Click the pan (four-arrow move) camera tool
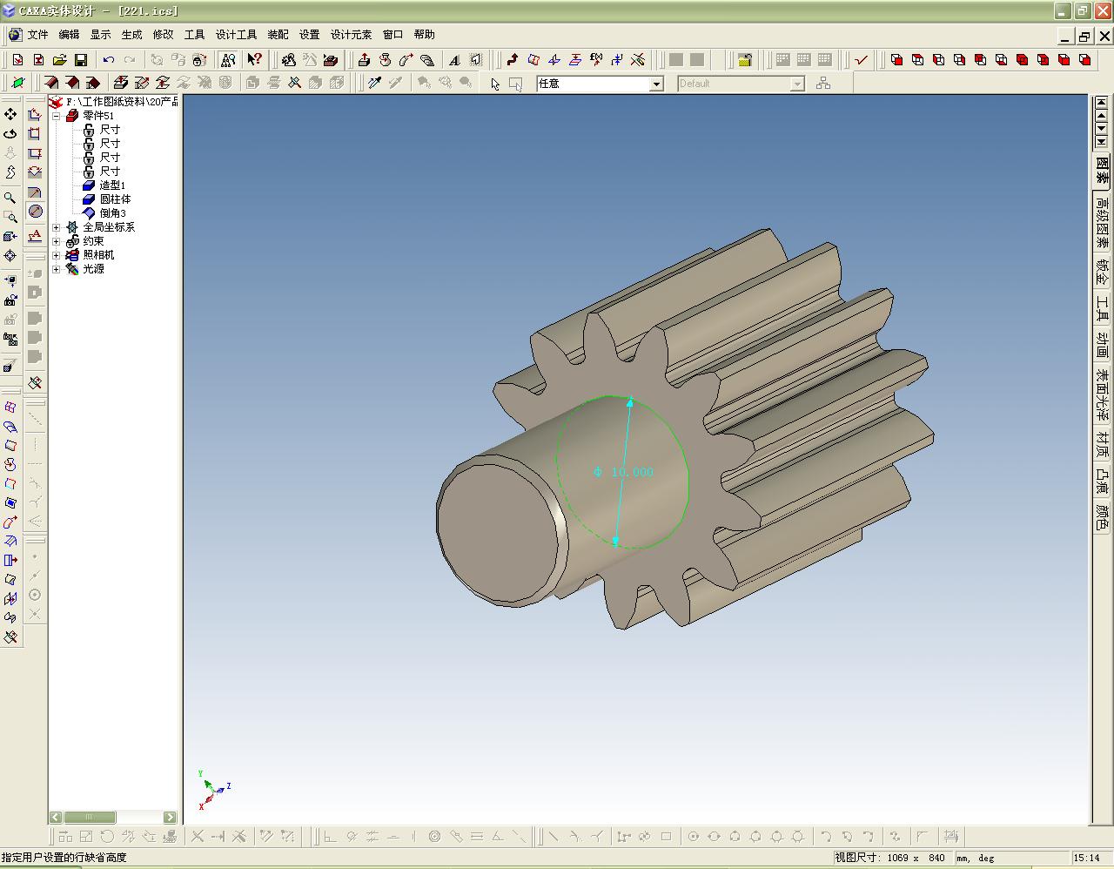This screenshot has height=869, width=1114. (10, 114)
